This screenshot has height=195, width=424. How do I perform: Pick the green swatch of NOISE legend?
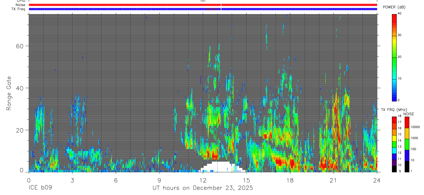406,144
